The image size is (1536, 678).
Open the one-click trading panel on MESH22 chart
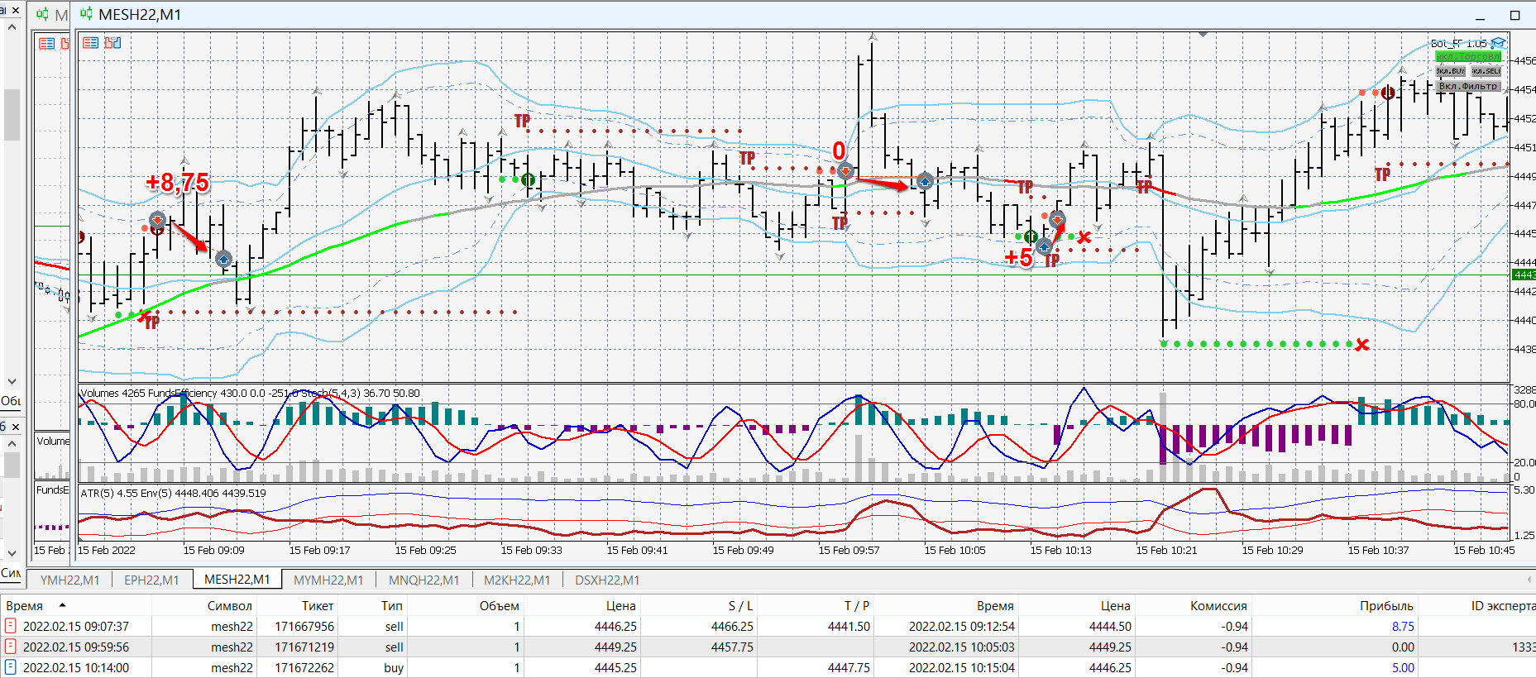(91, 43)
